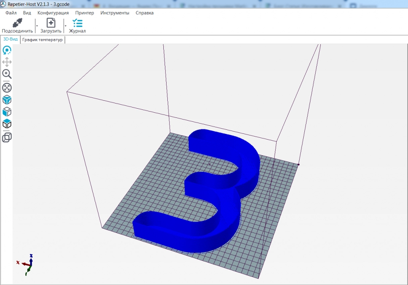
Task: Toggle the Журнал log panel
Action: tap(77, 26)
